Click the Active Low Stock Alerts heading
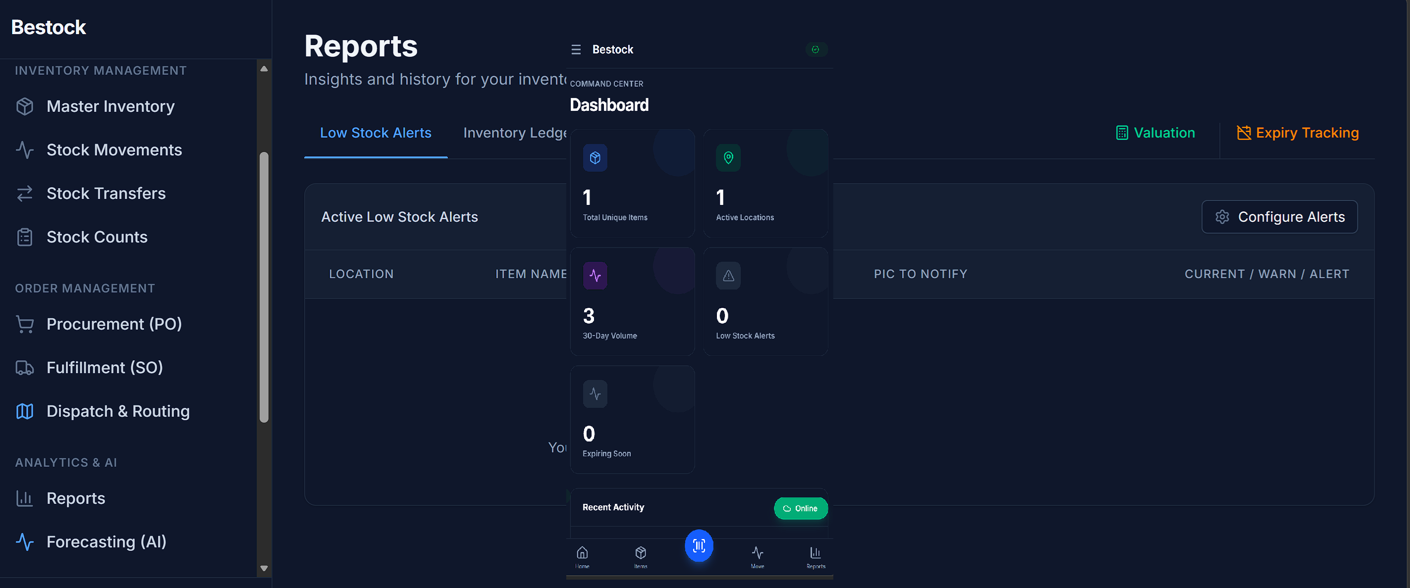1410x588 pixels. [x=400, y=217]
